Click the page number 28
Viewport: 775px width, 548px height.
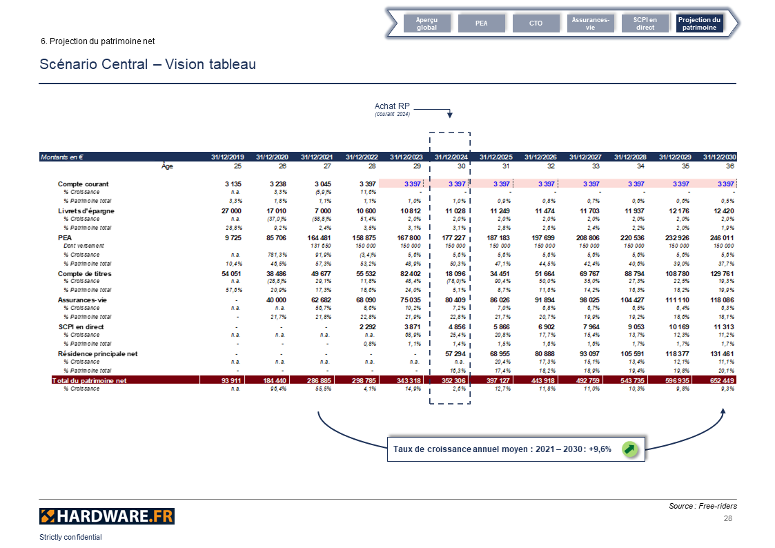tap(728, 518)
